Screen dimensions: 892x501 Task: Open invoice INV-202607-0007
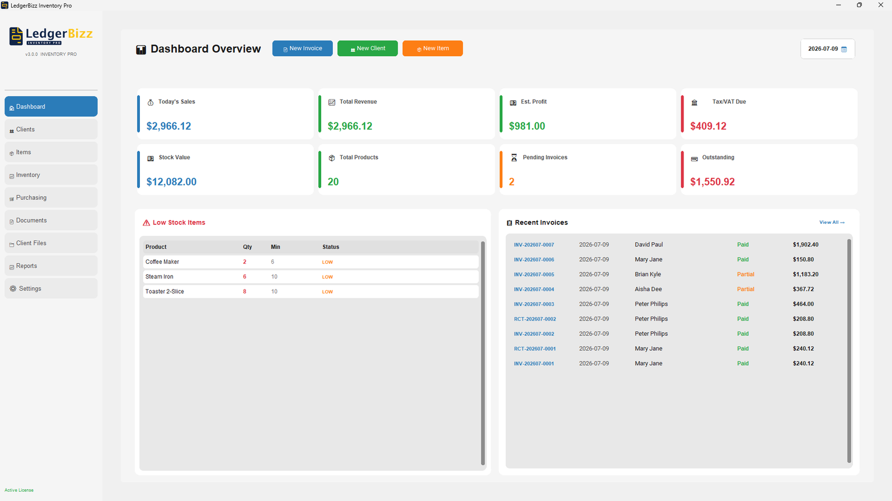tap(534, 245)
